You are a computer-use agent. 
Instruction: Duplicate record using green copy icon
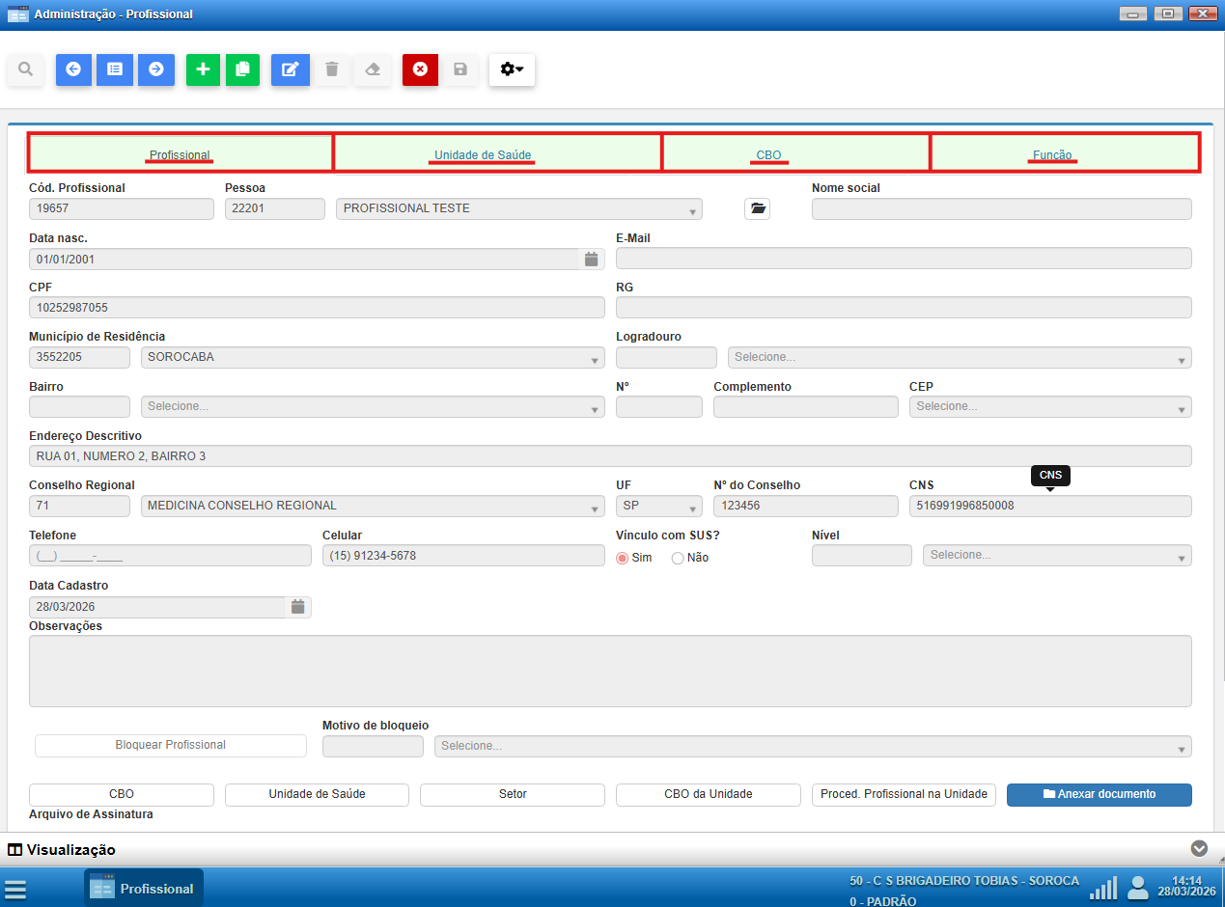[x=242, y=69]
